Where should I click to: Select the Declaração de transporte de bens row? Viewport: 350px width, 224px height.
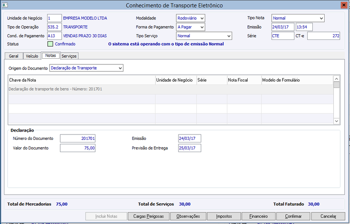point(171,89)
